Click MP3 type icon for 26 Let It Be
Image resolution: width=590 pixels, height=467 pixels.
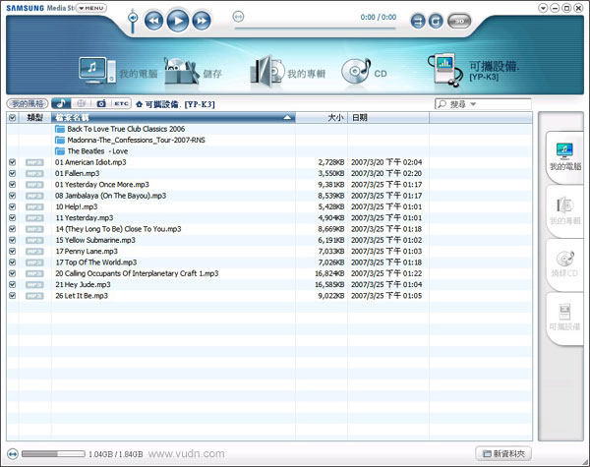(34, 296)
